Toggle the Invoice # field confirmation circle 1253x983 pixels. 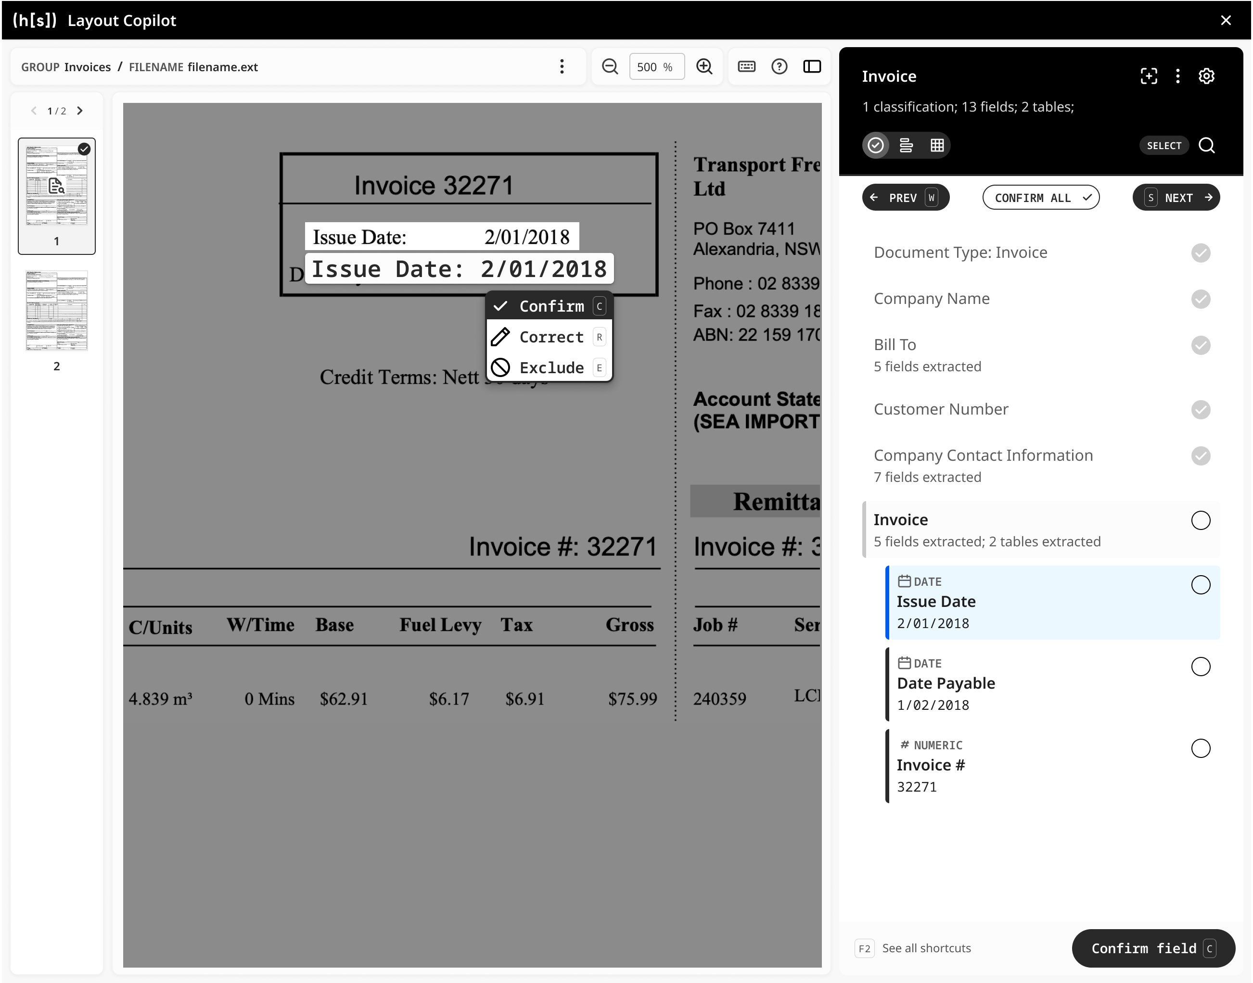click(1201, 748)
